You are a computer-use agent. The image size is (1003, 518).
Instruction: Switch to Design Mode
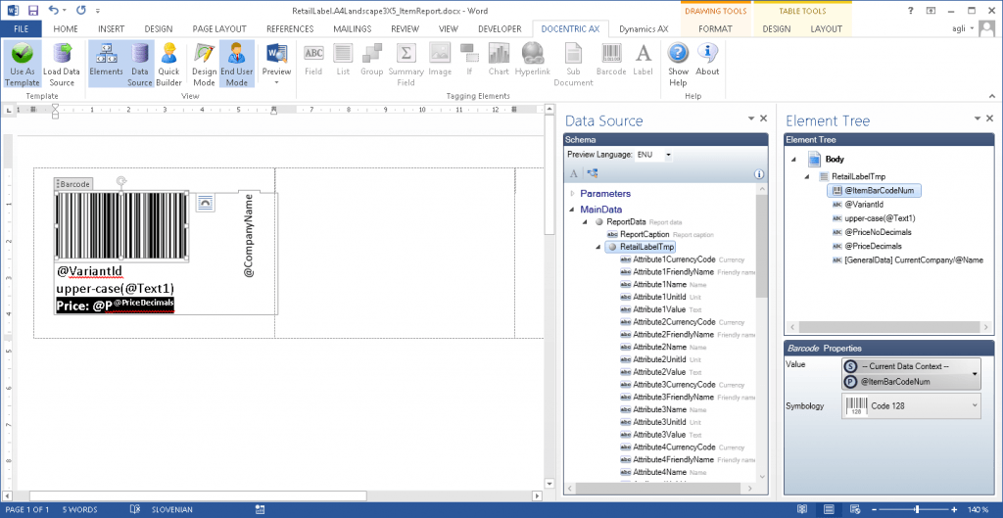tap(204, 64)
